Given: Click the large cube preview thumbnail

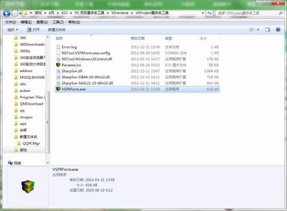Looking at the screenshot, I should click(x=28, y=187).
